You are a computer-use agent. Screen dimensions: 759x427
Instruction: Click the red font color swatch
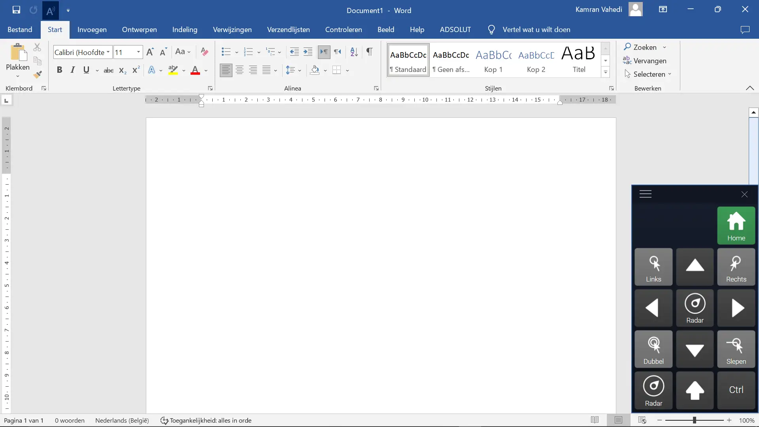tap(195, 70)
